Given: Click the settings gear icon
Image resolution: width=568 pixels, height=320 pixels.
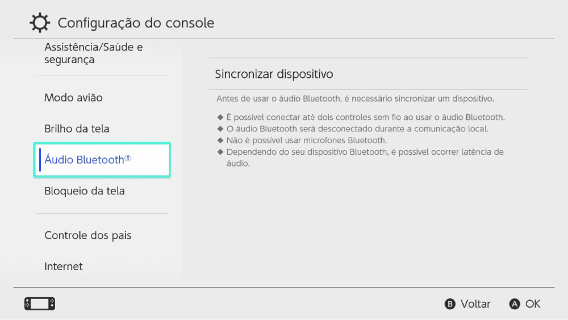Looking at the screenshot, I should [x=39, y=23].
